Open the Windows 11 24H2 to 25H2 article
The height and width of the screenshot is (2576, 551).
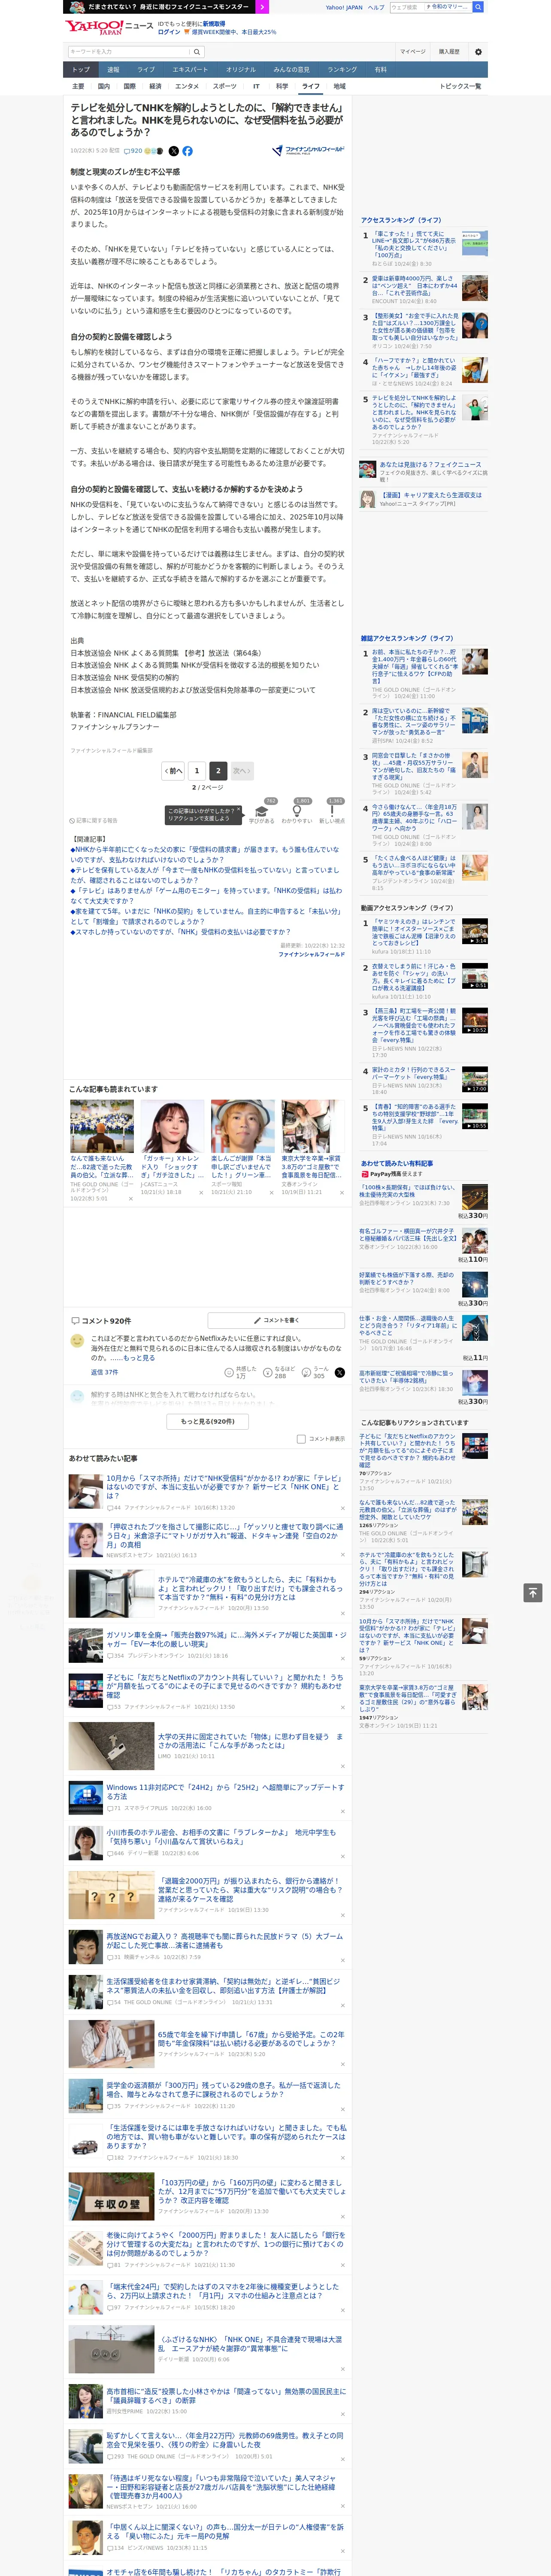pyautogui.click(x=225, y=1791)
